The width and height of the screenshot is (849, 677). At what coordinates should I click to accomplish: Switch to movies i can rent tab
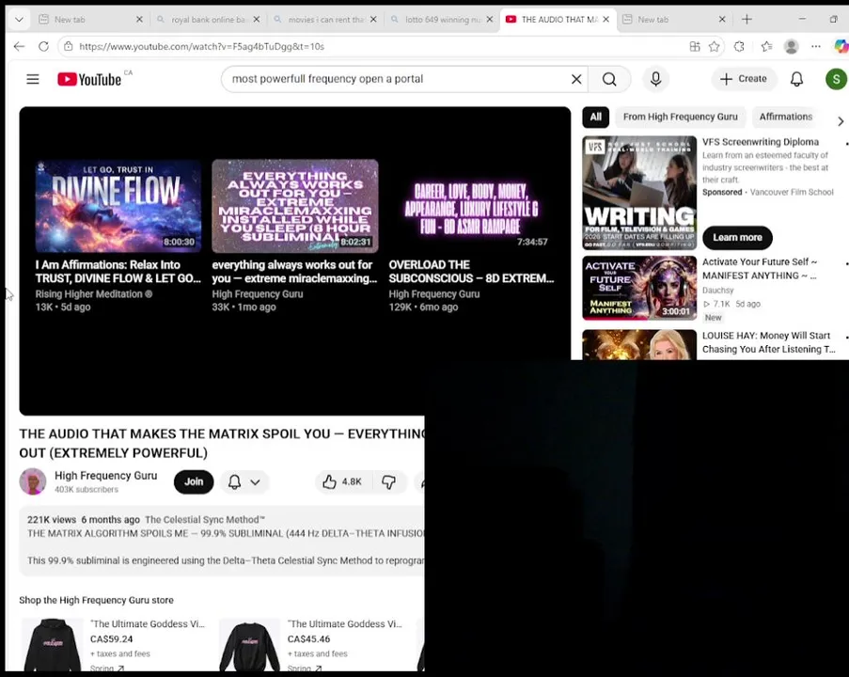click(x=324, y=20)
